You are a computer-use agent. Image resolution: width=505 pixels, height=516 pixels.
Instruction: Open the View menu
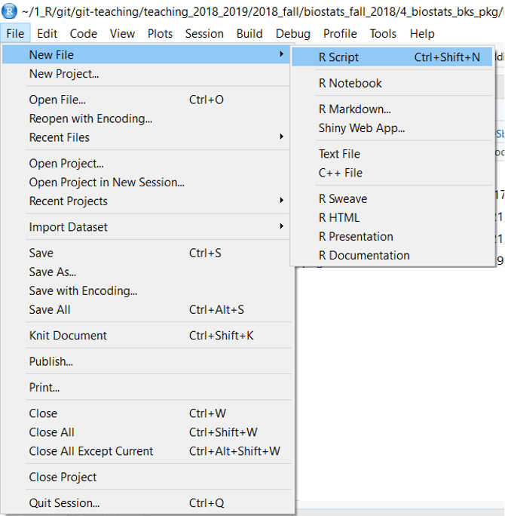122,33
